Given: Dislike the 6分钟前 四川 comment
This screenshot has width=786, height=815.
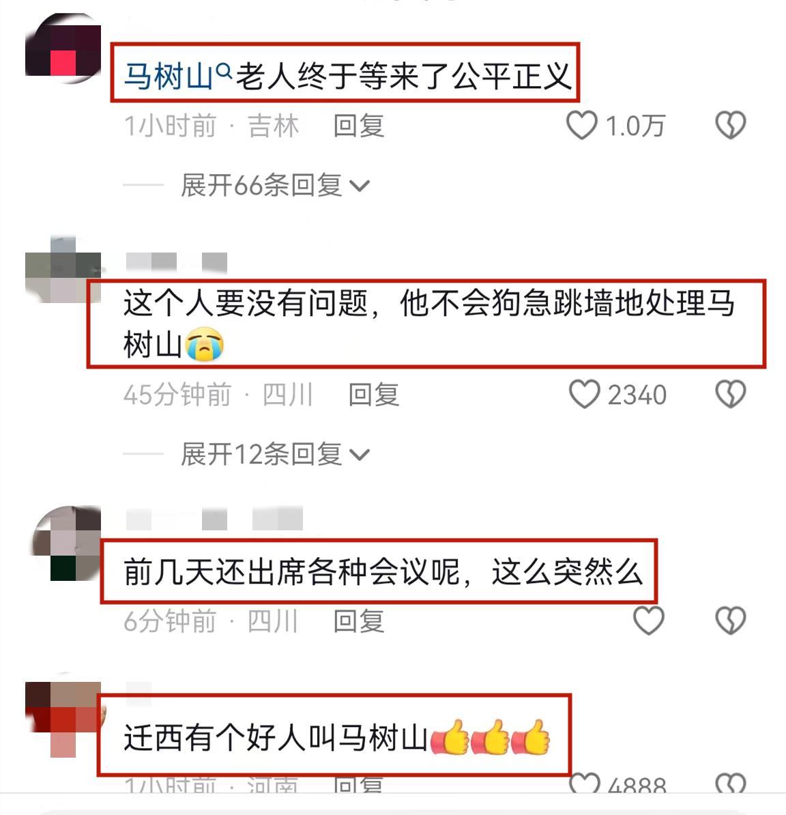Looking at the screenshot, I should (731, 620).
